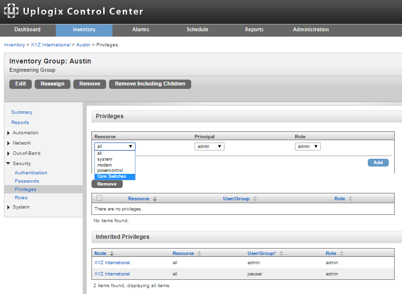Sort inherited privileges by Resource arrows

tap(199, 253)
